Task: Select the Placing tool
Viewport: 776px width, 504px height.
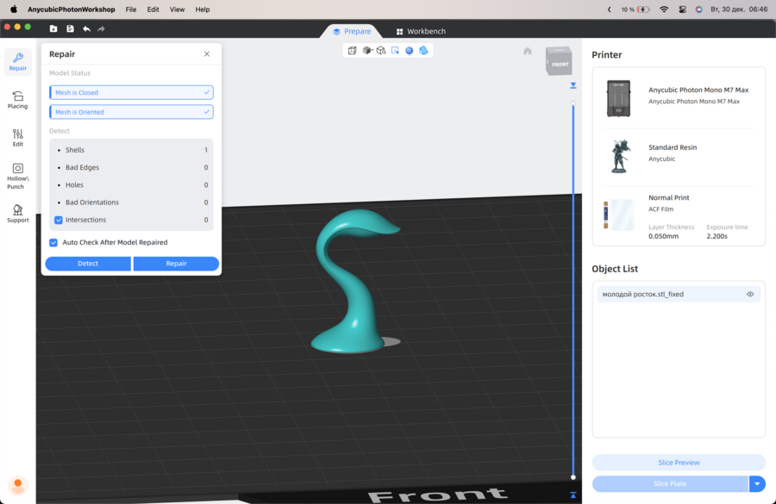Action: pyautogui.click(x=18, y=100)
